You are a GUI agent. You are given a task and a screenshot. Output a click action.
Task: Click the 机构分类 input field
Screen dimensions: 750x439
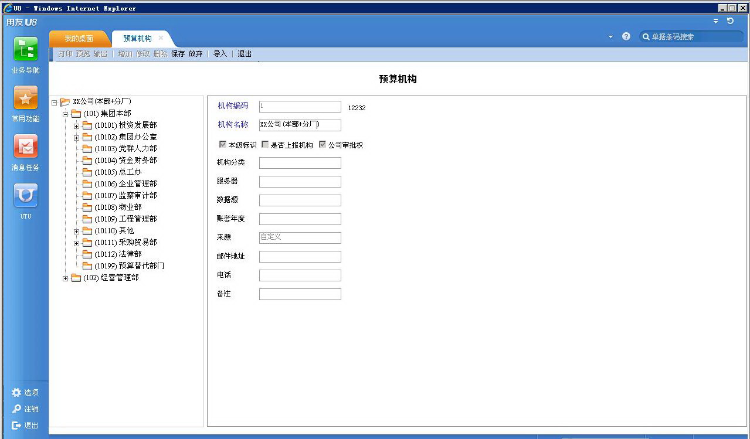pyautogui.click(x=300, y=162)
